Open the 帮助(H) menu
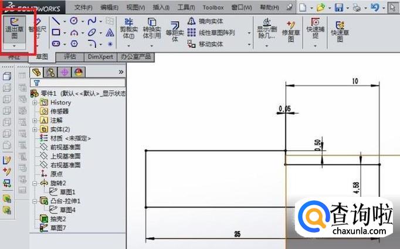This screenshot has width=400, height=249. [x=269, y=8]
